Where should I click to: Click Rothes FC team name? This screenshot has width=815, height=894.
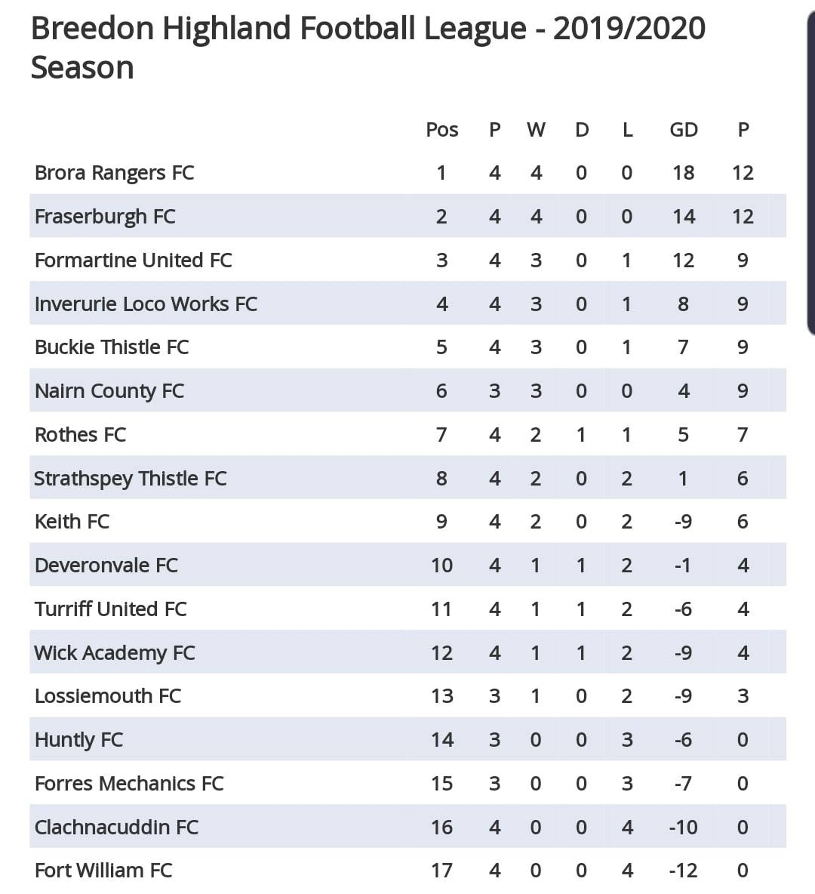click(80, 435)
